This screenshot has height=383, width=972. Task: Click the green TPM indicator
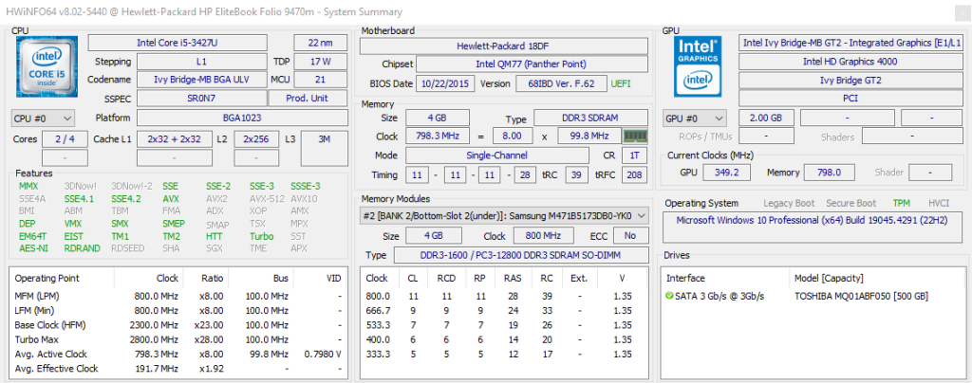tap(903, 203)
